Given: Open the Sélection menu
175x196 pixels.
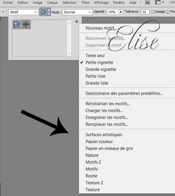Looking at the screenshot, I should (69, 3).
